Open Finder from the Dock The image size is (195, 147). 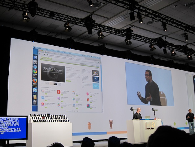coord(35,58)
